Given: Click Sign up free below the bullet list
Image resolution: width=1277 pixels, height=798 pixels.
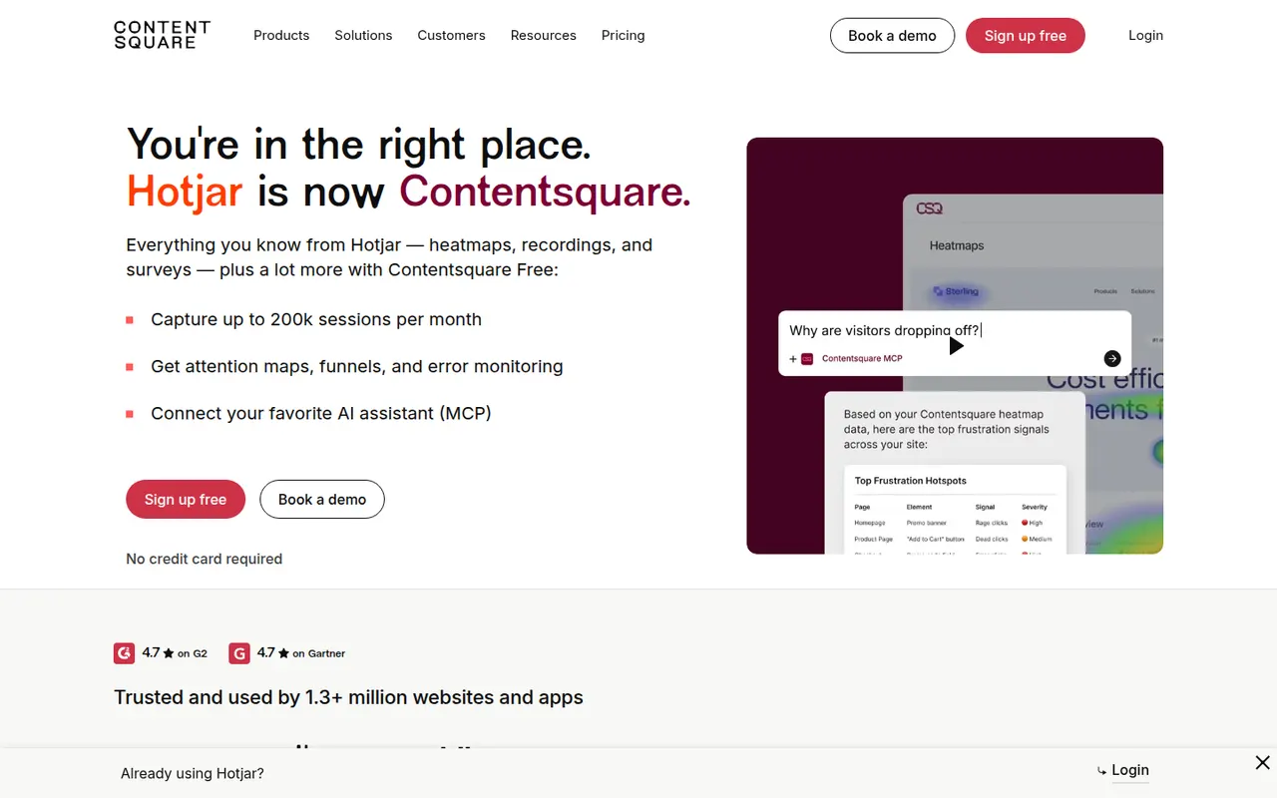Looking at the screenshot, I should pyautogui.click(x=186, y=500).
